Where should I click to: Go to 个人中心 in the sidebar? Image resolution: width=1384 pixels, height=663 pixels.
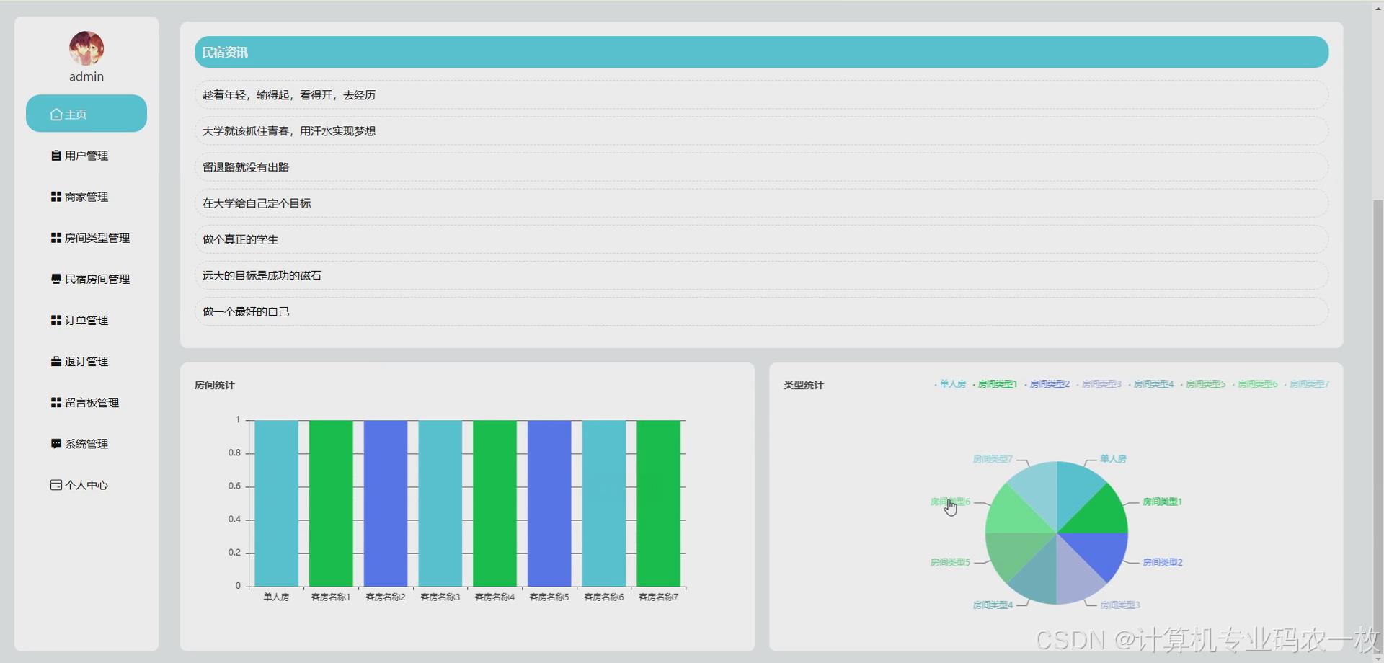click(86, 485)
